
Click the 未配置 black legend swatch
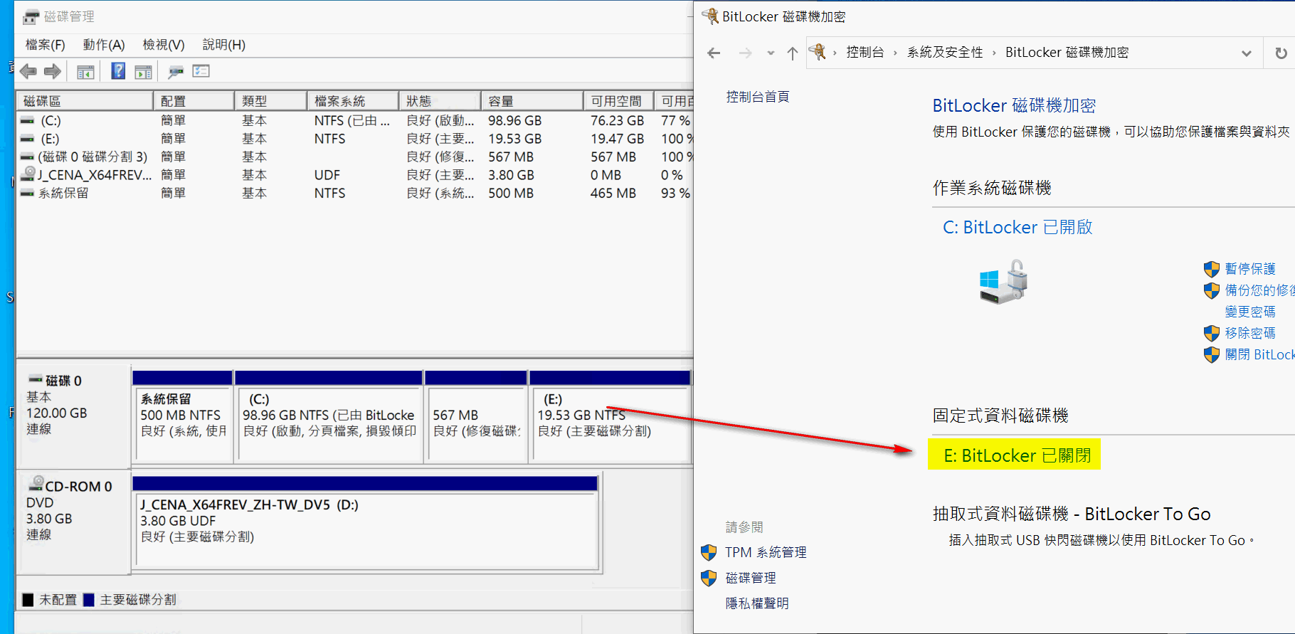pos(28,600)
